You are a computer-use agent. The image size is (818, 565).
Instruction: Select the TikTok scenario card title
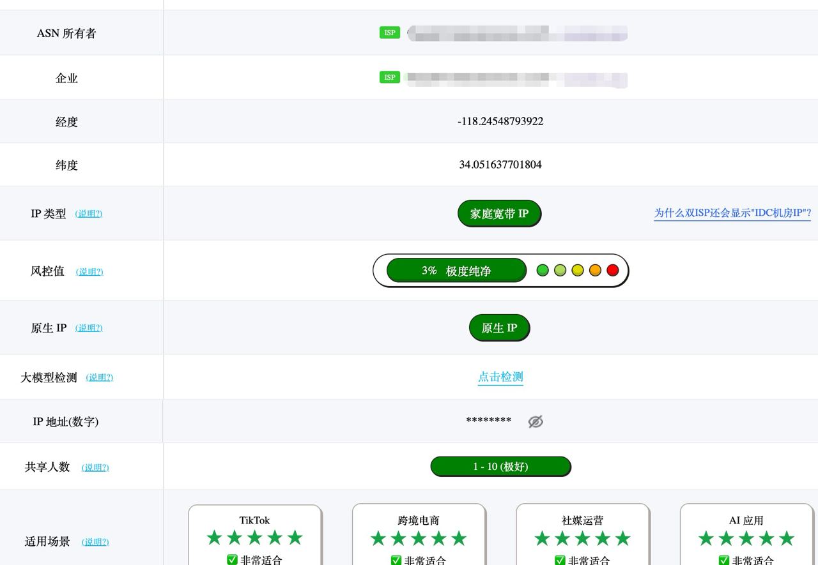pos(254,520)
